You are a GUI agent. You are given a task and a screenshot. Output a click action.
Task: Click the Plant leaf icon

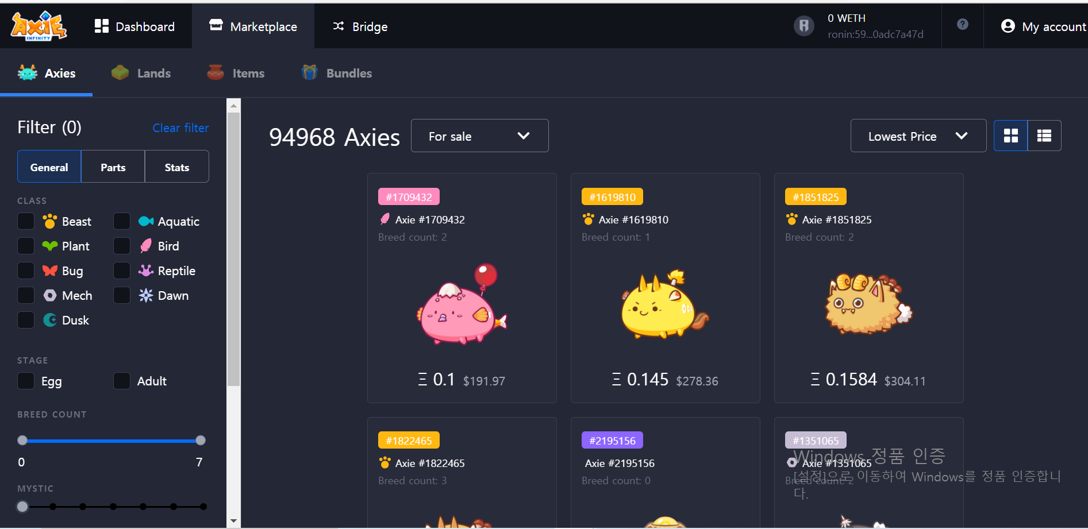50,246
